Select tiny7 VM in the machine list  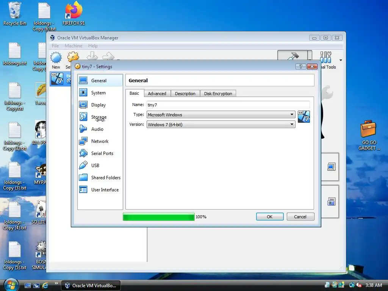coord(60,79)
